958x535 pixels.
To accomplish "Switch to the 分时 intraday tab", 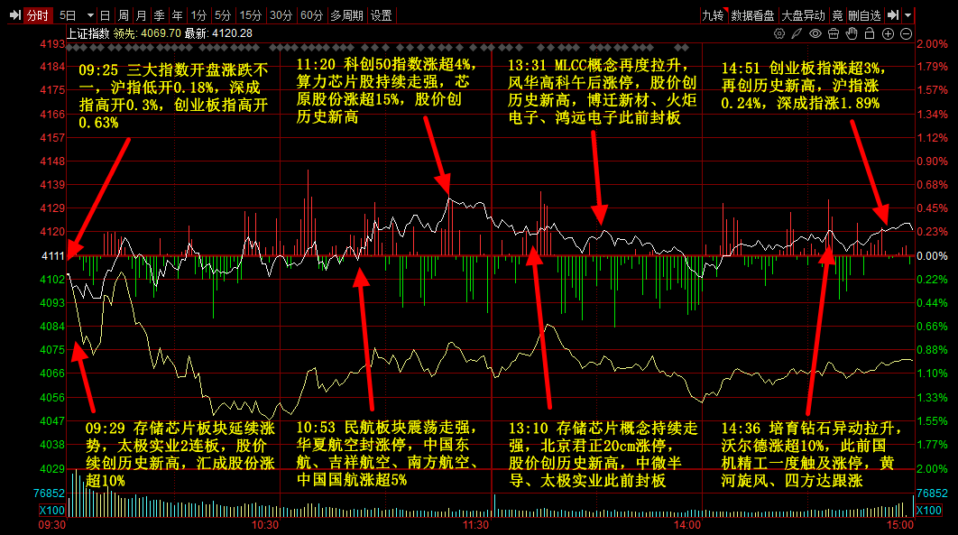I will click(37, 15).
